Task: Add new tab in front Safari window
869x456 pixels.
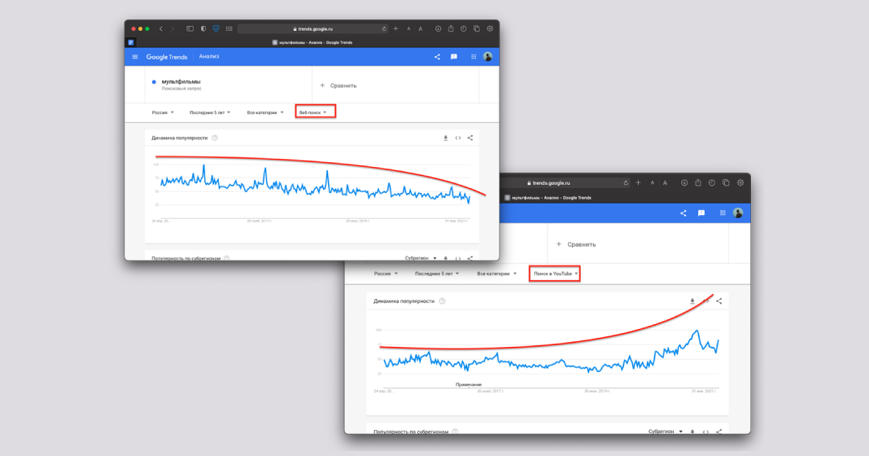Action: click(395, 28)
